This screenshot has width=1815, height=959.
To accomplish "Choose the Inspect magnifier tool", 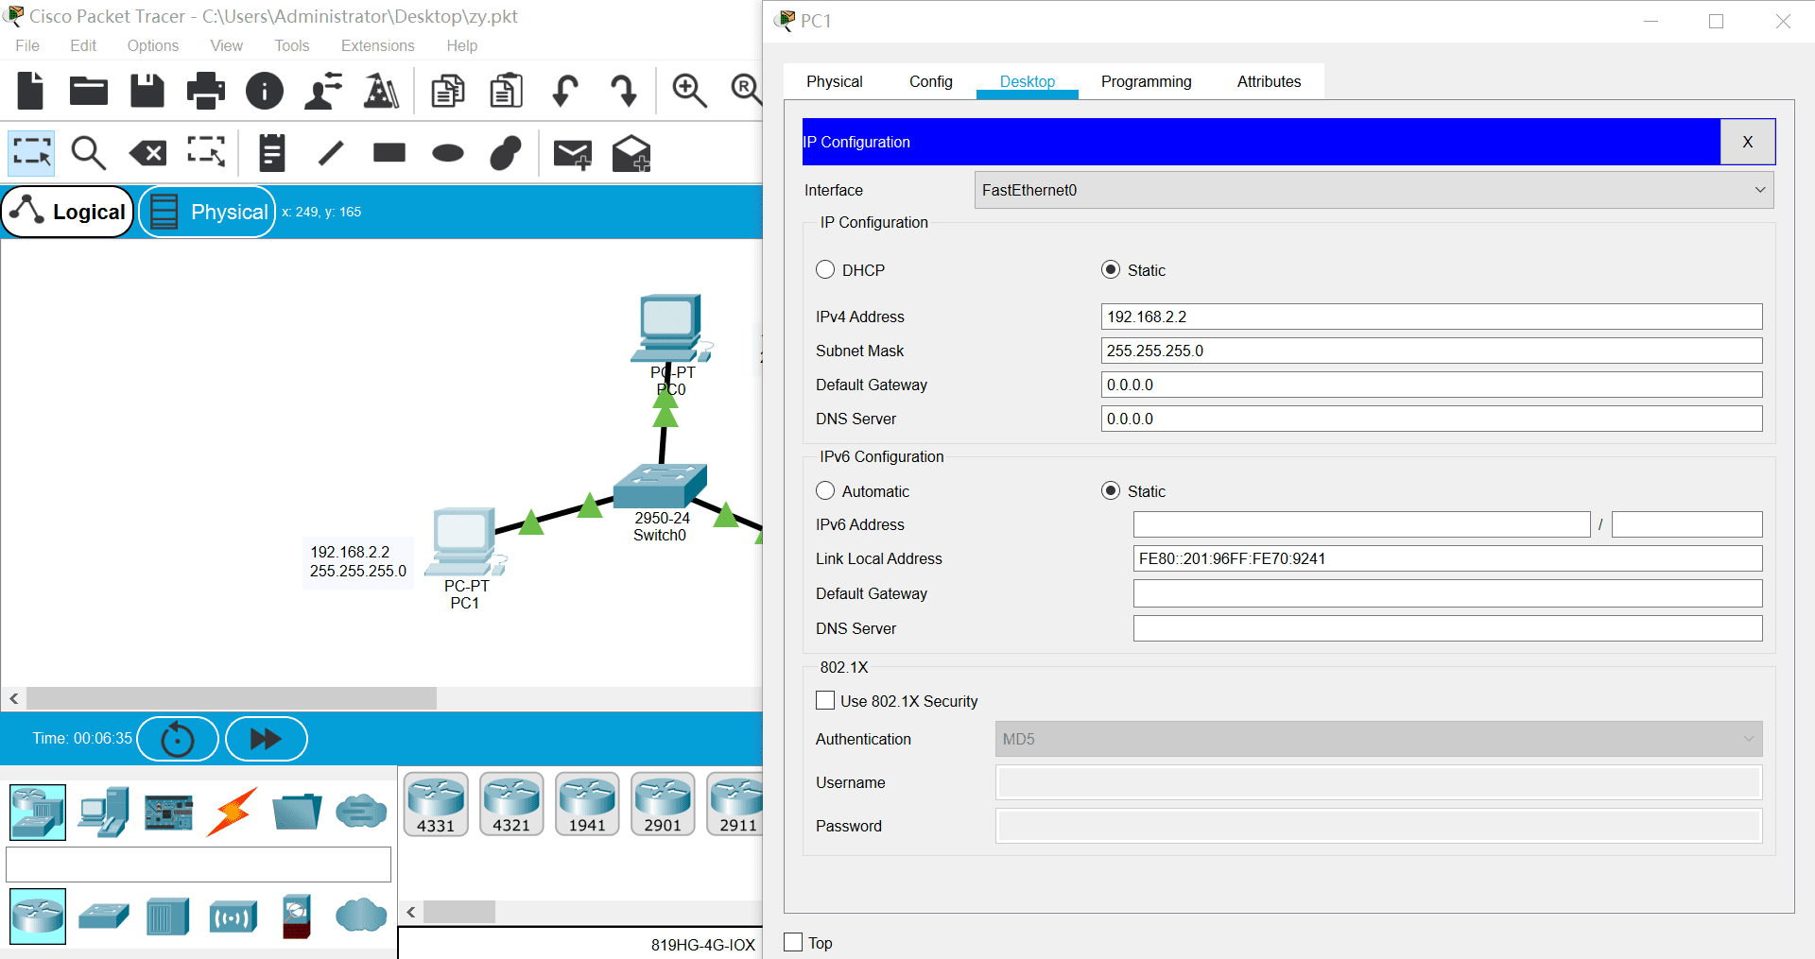I will (89, 153).
